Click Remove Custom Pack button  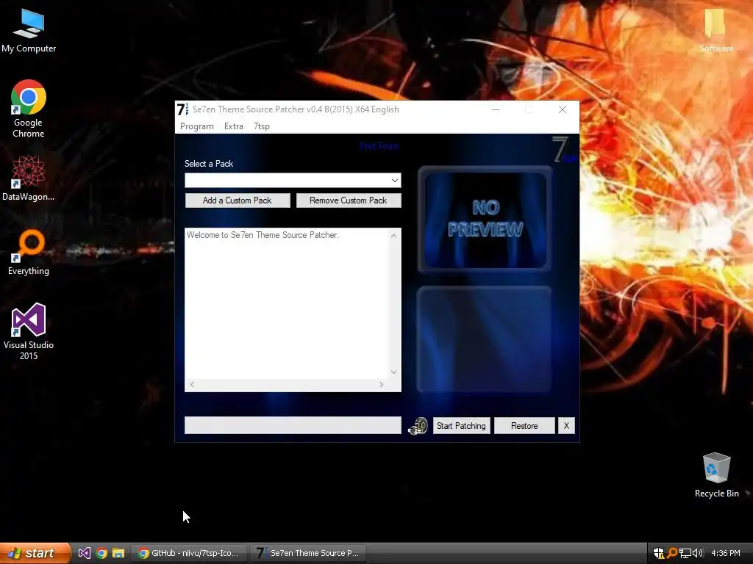(x=348, y=200)
